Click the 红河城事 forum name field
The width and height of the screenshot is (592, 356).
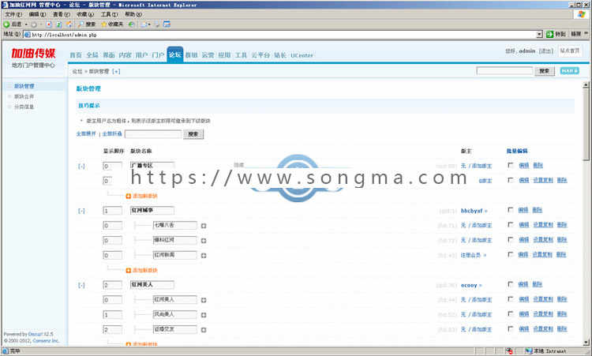152,210
